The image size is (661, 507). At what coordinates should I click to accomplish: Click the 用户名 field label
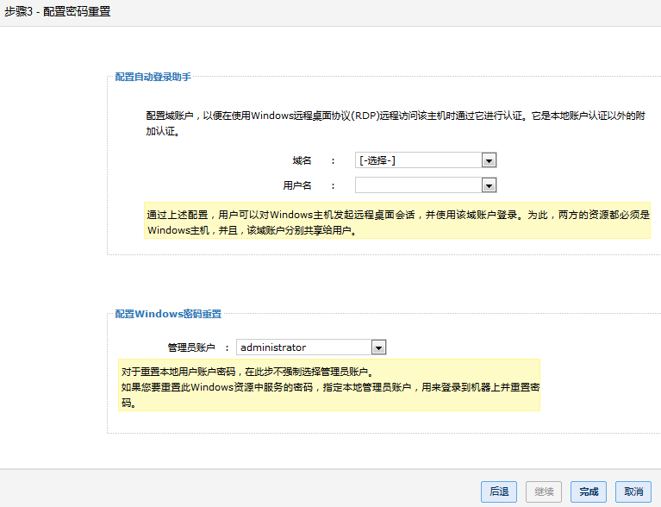296,185
